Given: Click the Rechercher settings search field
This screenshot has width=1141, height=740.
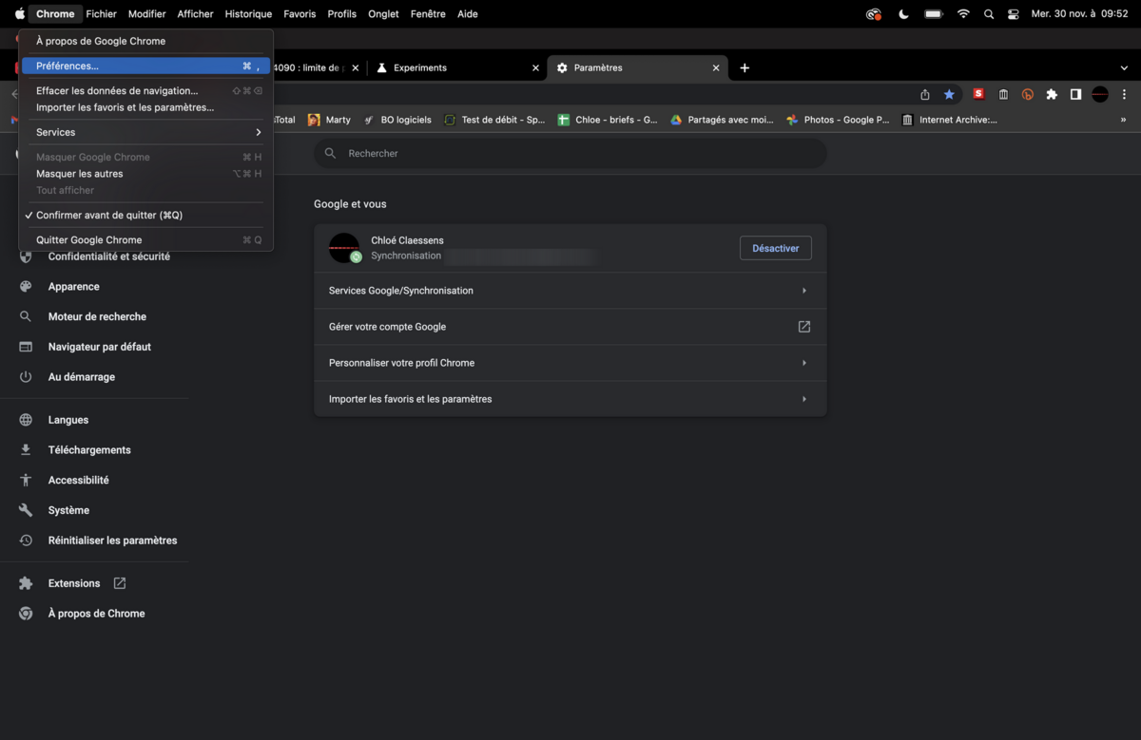Looking at the screenshot, I should pyautogui.click(x=570, y=153).
